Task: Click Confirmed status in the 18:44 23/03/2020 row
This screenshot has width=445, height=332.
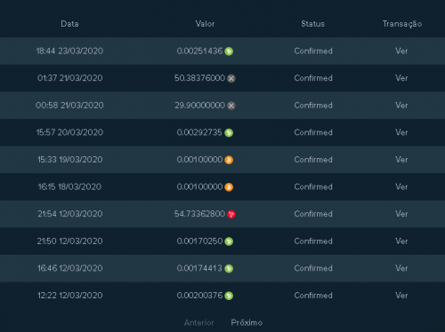Action: [x=313, y=51]
